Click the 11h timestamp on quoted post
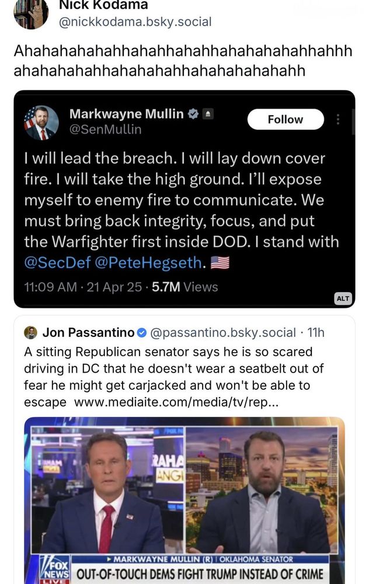The height and width of the screenshot is (584, 369). coord(316,332)
